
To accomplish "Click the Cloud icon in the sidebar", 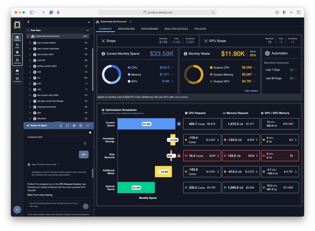I will pos(17,71).
